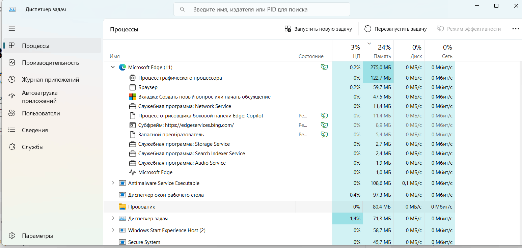Open Журнал приложений page

[x=52, y=80]
